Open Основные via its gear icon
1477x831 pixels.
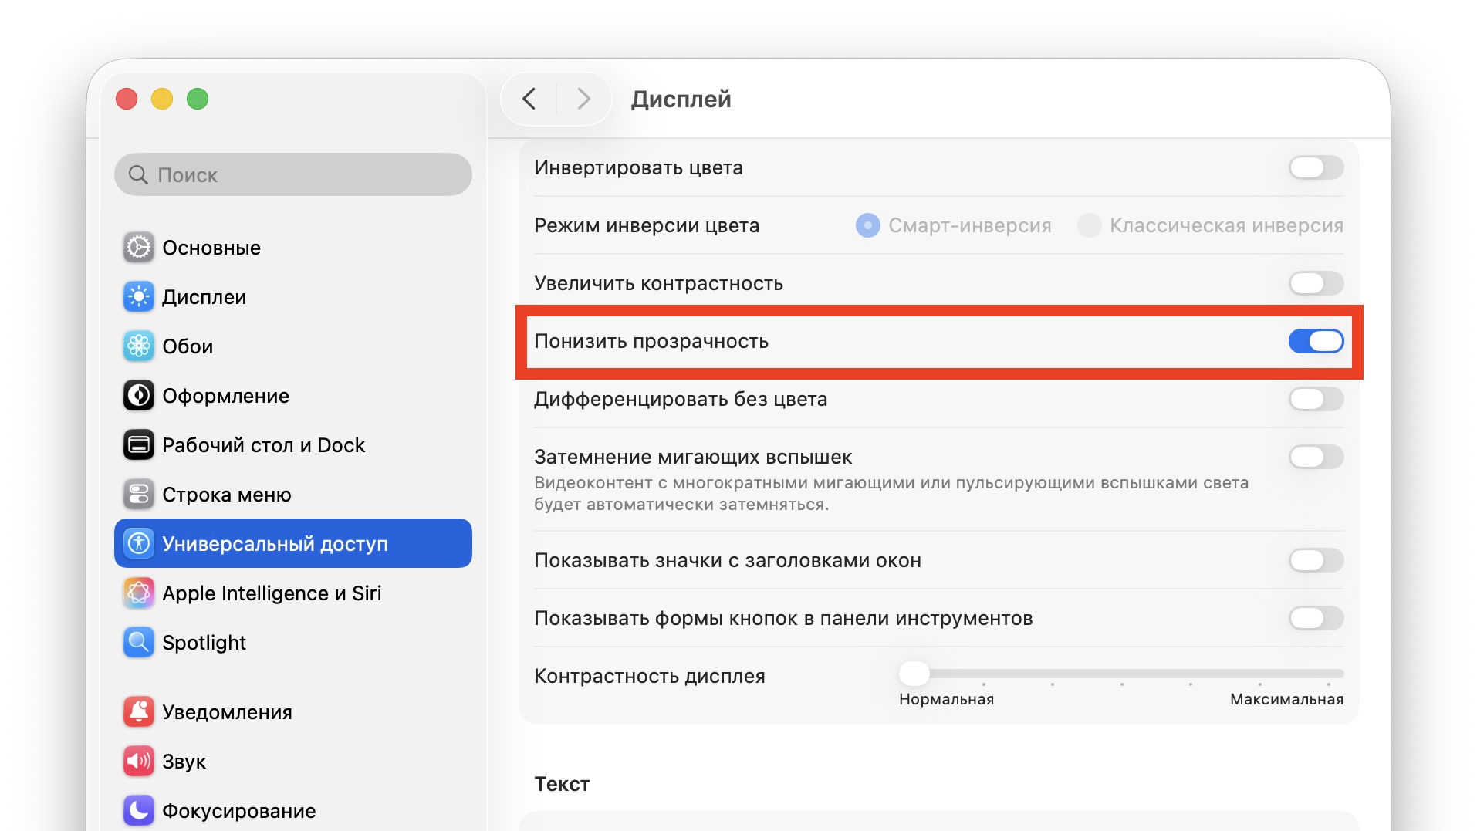click(139, 248)
